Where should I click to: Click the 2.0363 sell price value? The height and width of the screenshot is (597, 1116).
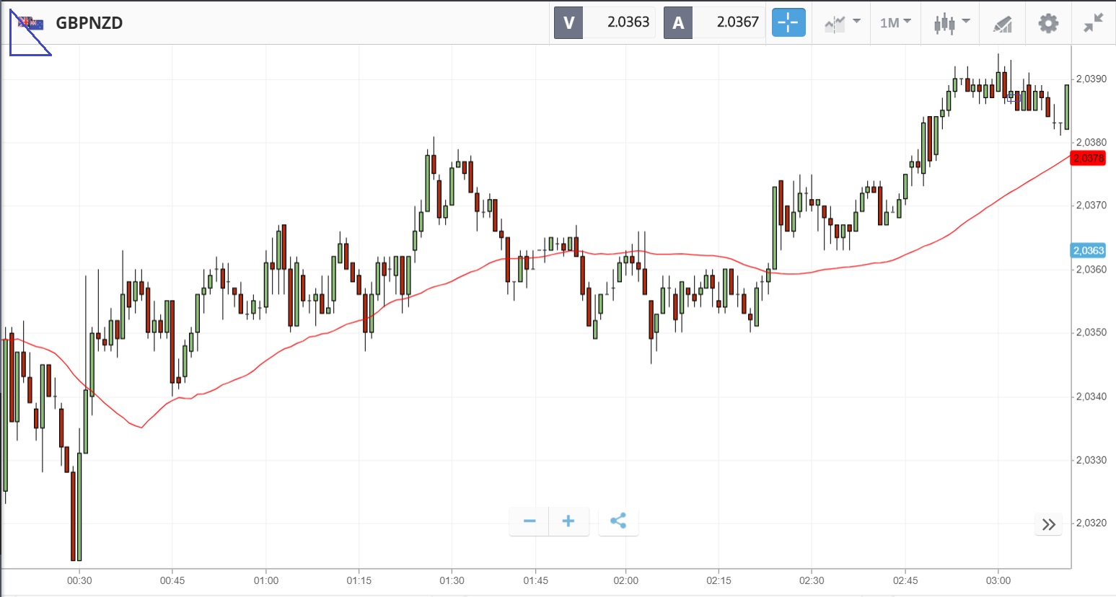point(628,22)
